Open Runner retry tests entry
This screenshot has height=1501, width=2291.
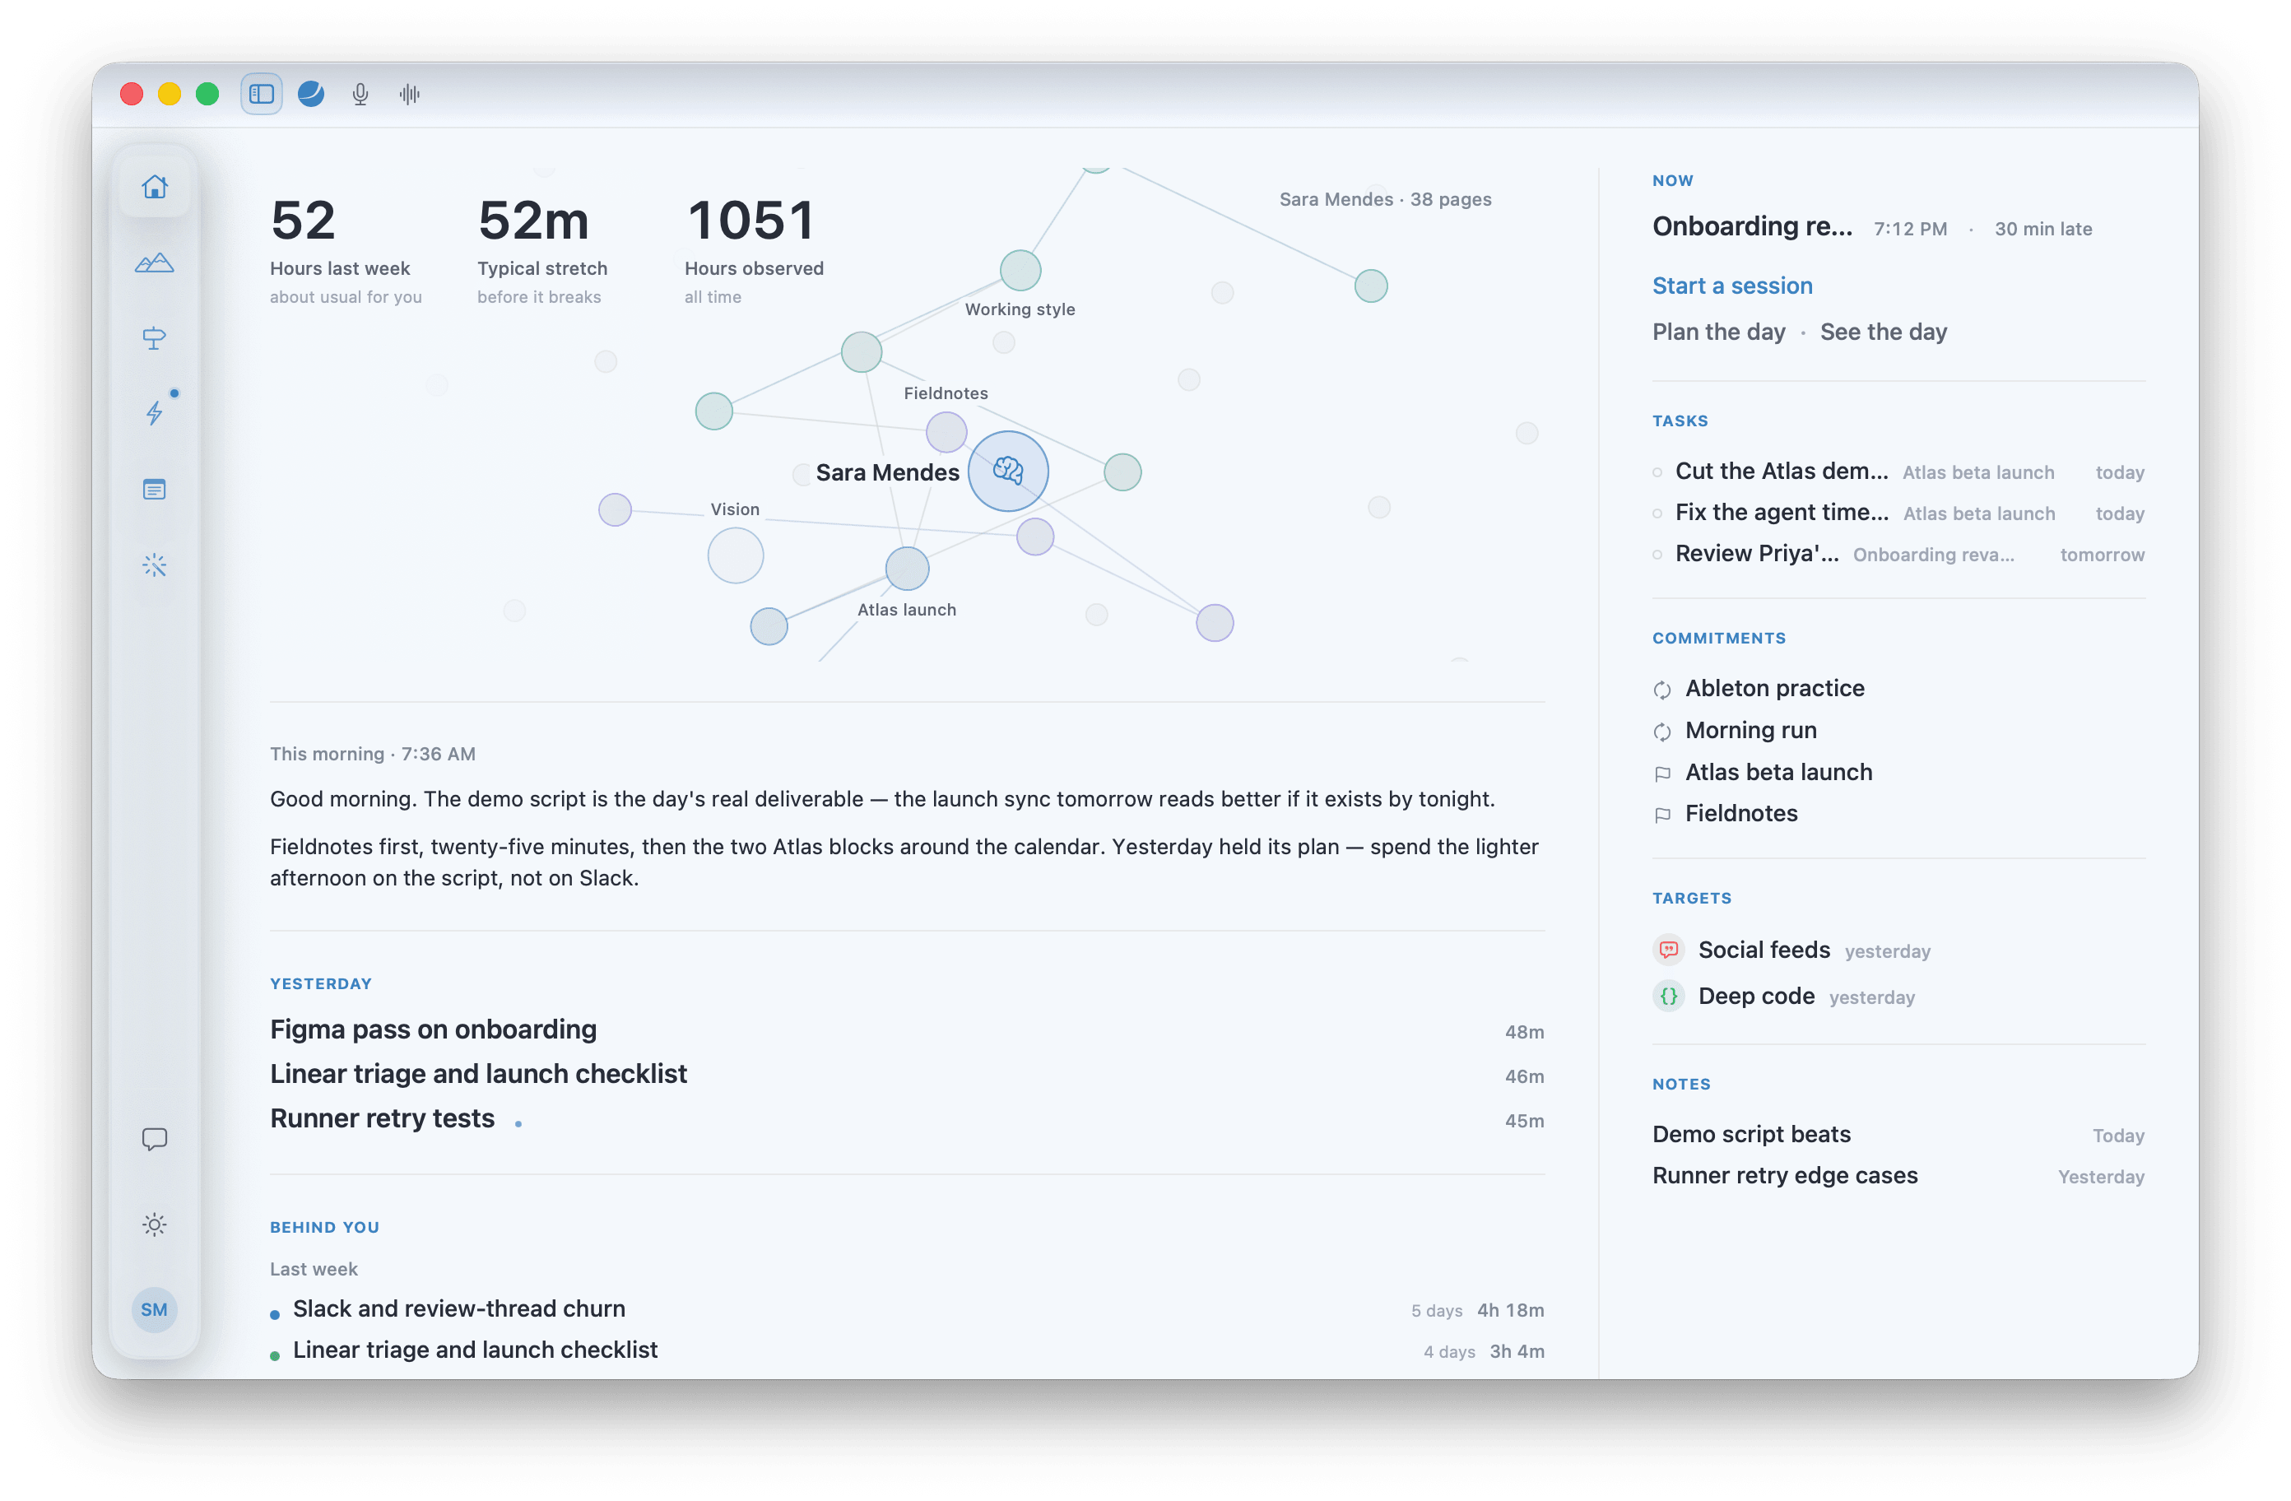point(907,1118)
